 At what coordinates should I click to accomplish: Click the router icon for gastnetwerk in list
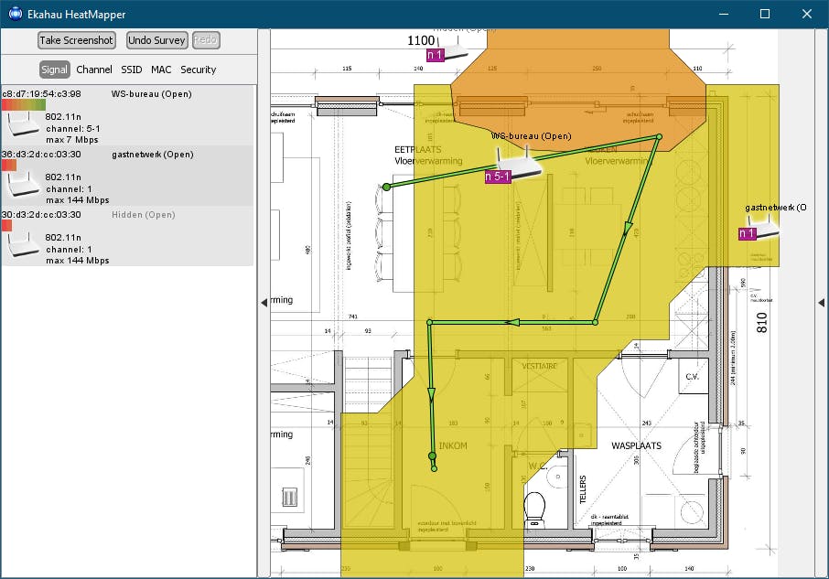coord(23,185)
